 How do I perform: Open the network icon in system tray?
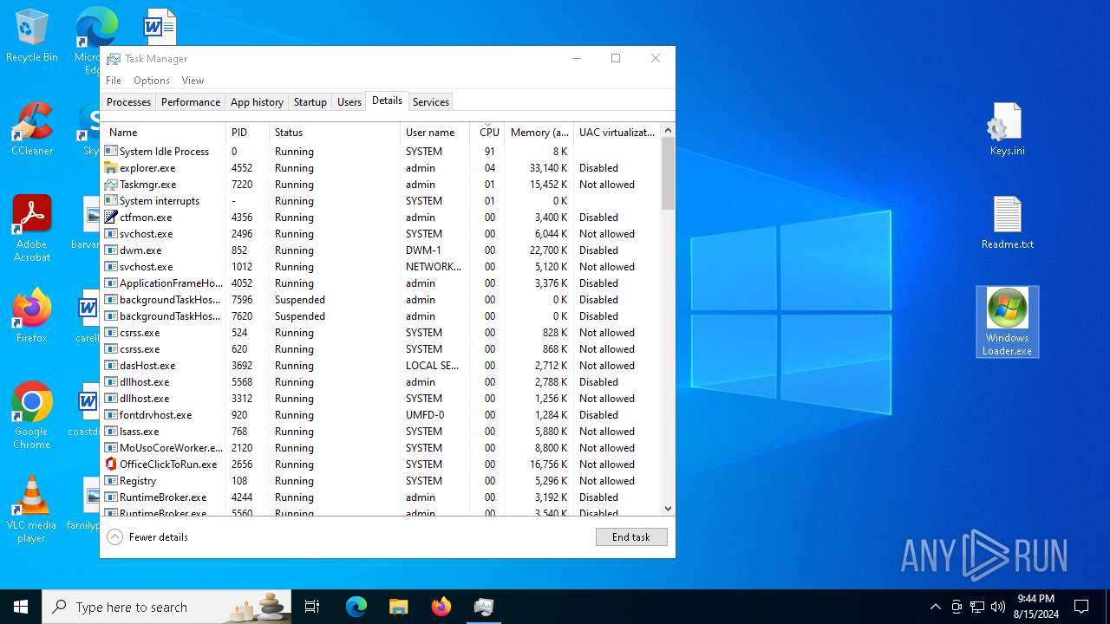pos(977,607)
